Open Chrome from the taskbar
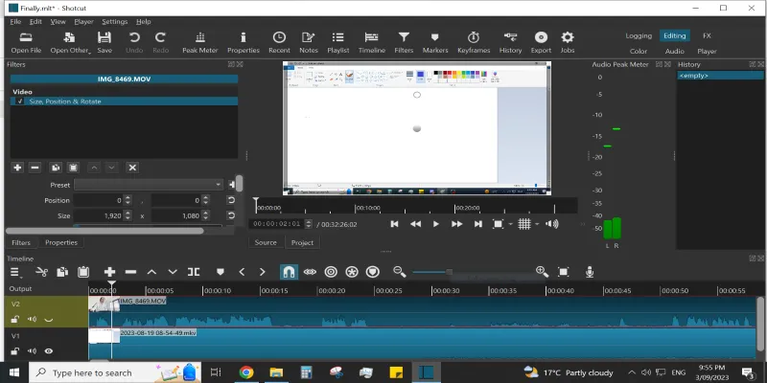 [246, 372]
